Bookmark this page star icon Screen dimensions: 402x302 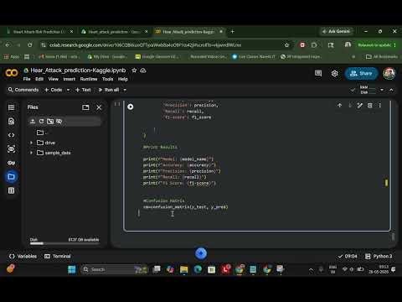[286, 45]
